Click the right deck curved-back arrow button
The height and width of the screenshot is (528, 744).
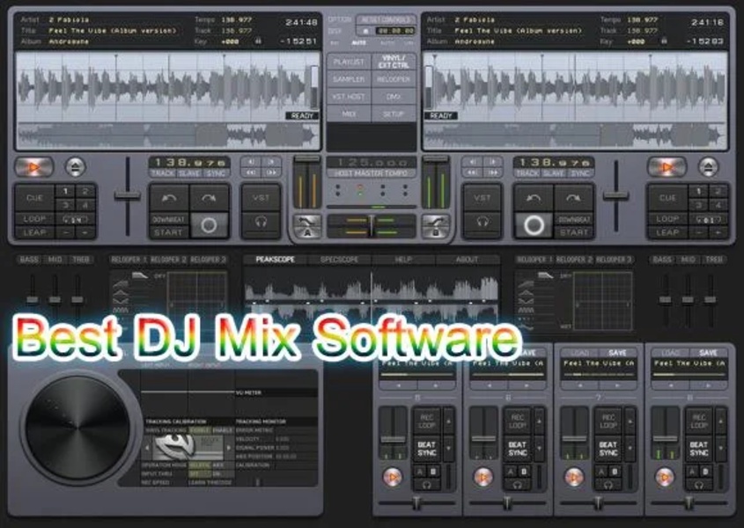pos(534,198)
